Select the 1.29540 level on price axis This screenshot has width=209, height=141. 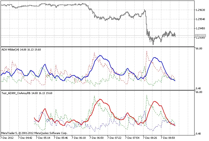tap(201, 19)
